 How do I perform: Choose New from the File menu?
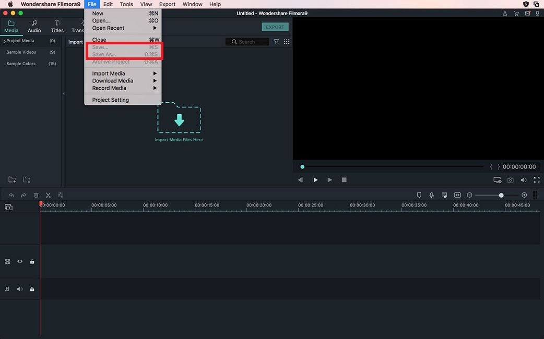[x=123, y=13]
